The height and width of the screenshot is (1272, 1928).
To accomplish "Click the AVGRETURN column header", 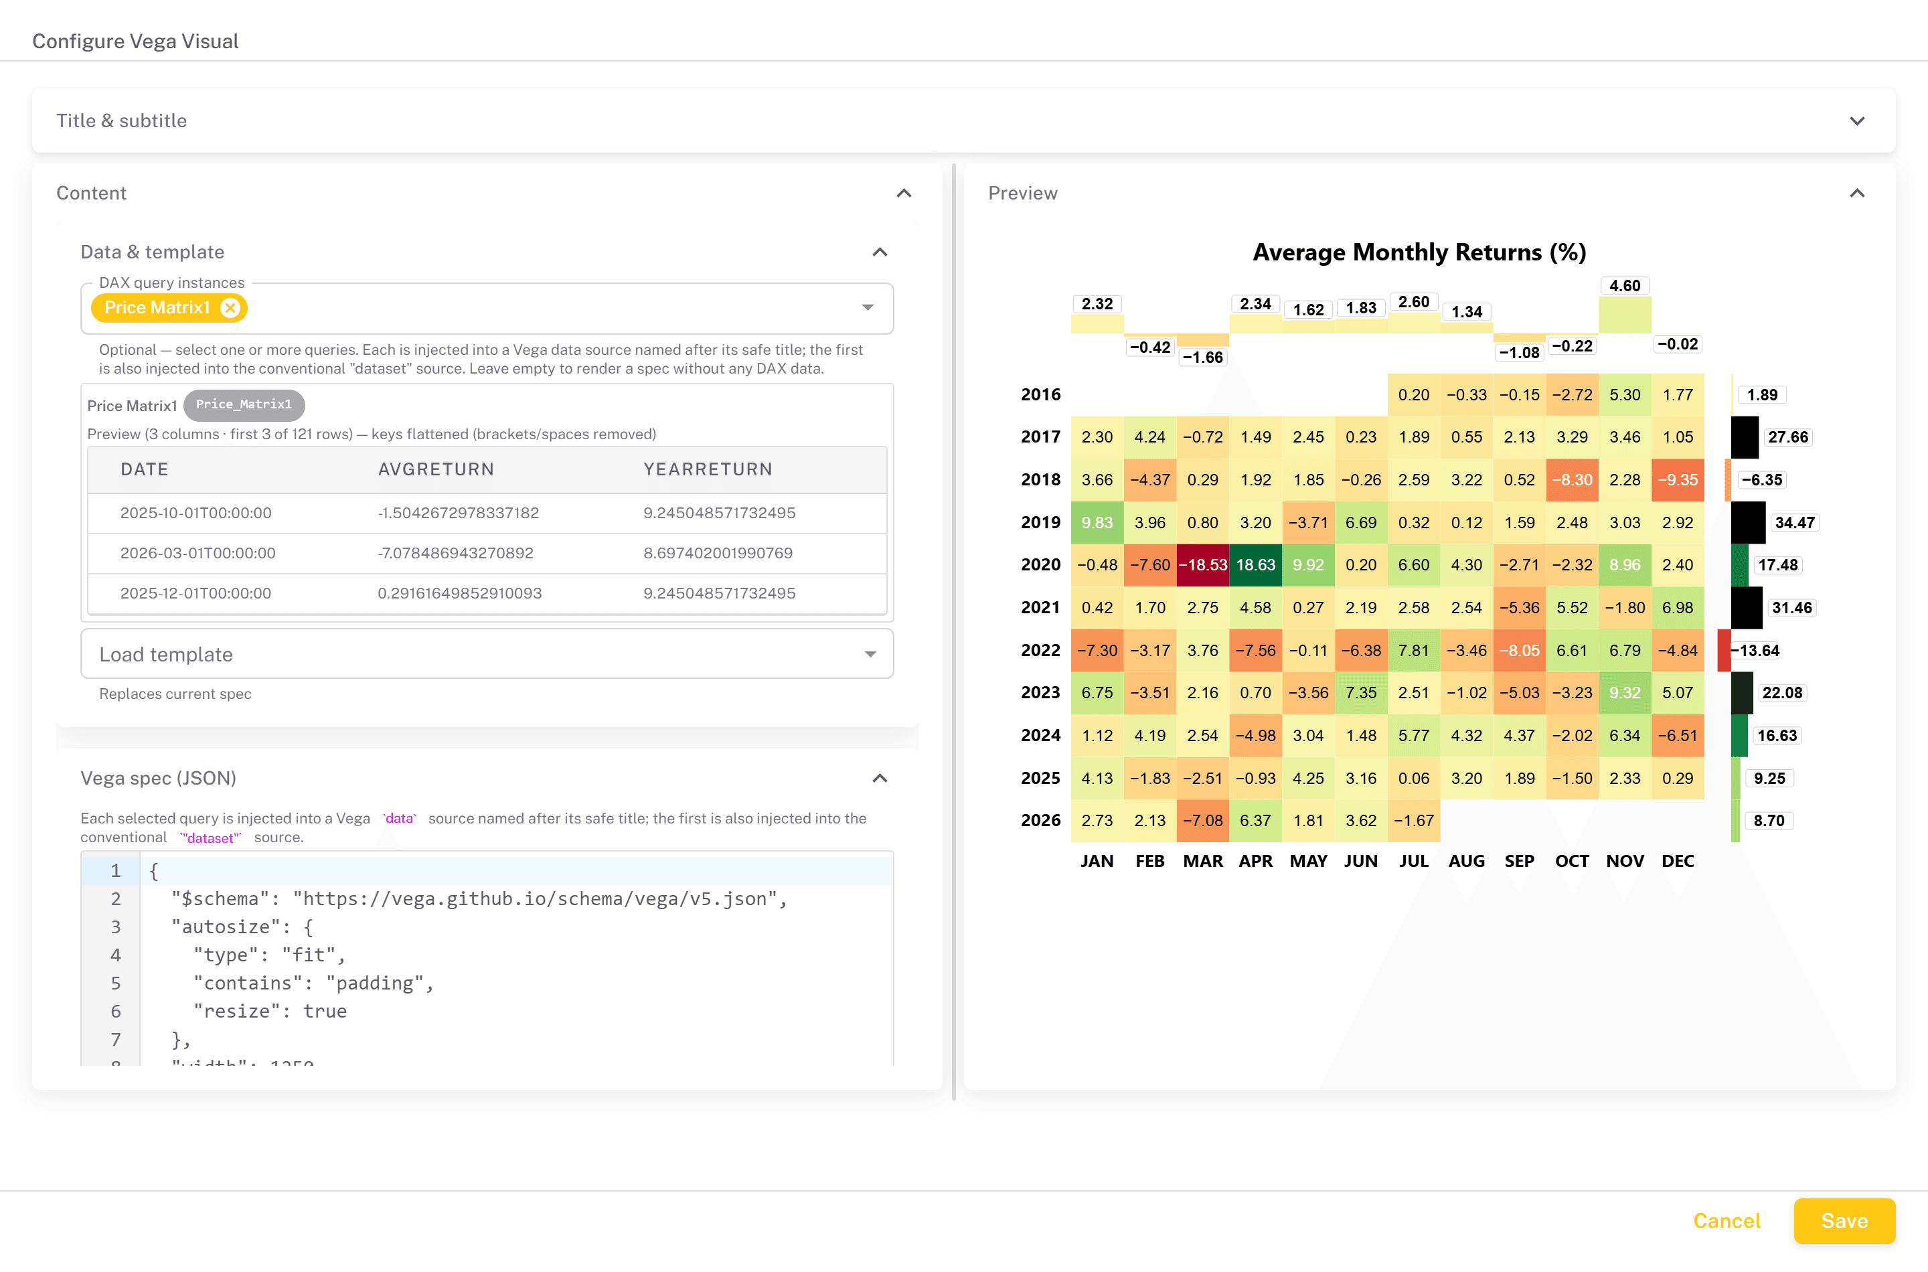I will [436, 469].
